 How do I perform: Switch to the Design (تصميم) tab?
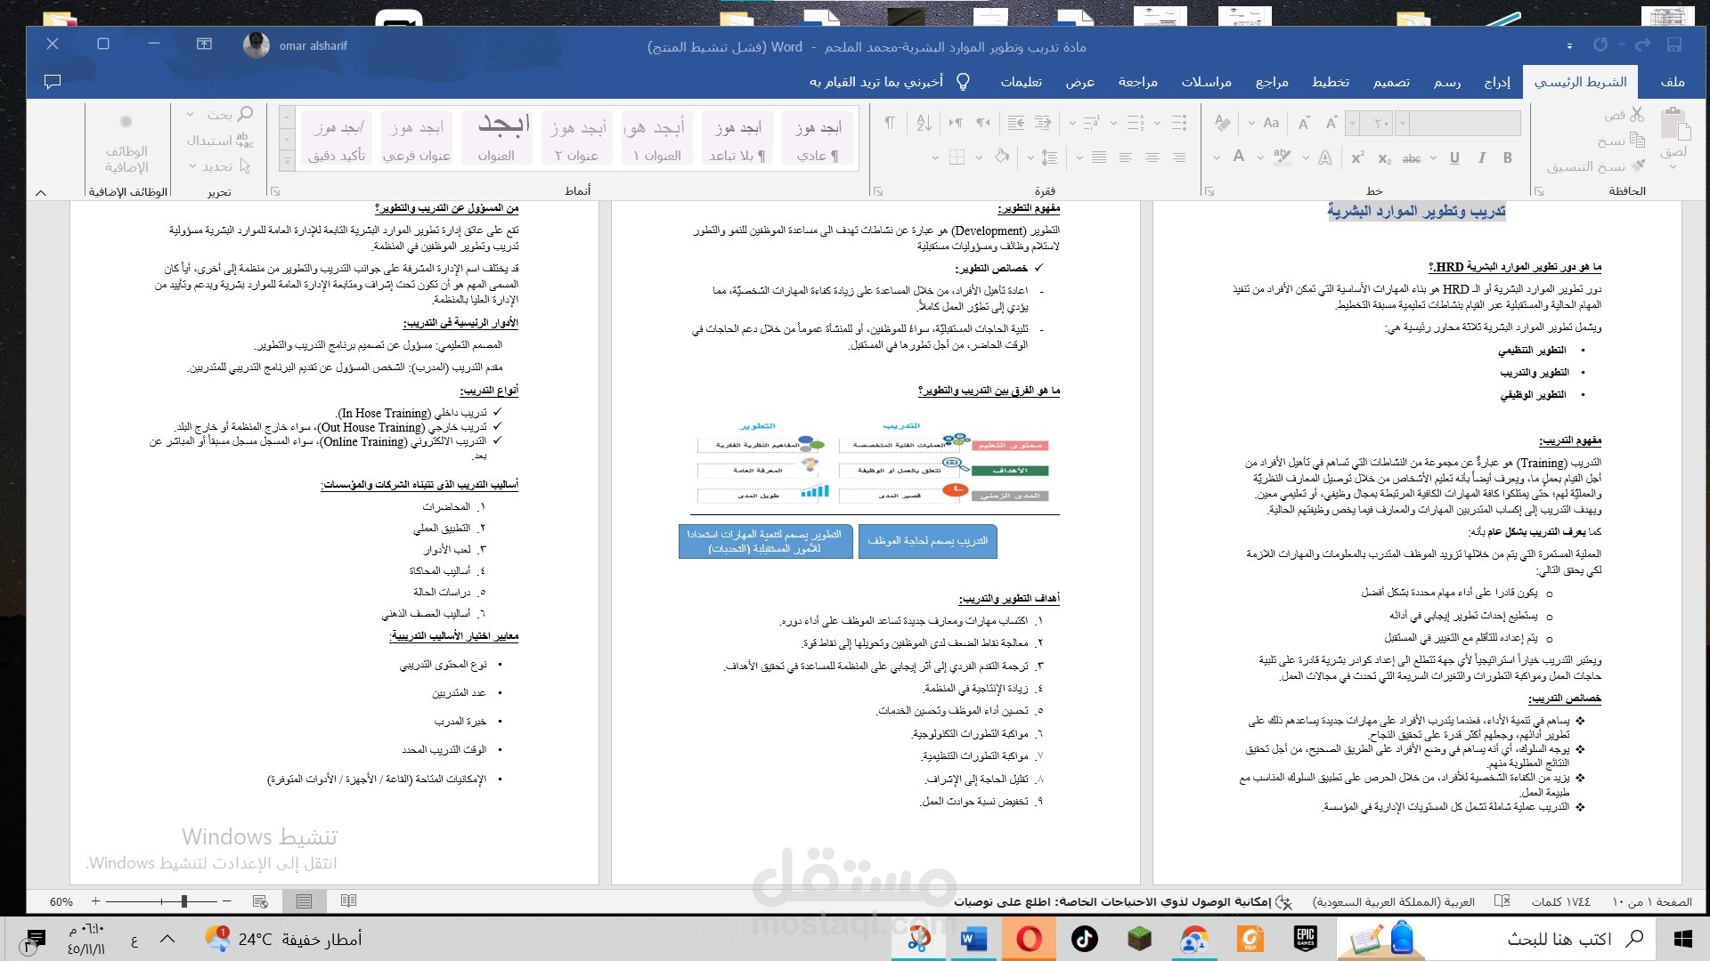(1391, 82)
